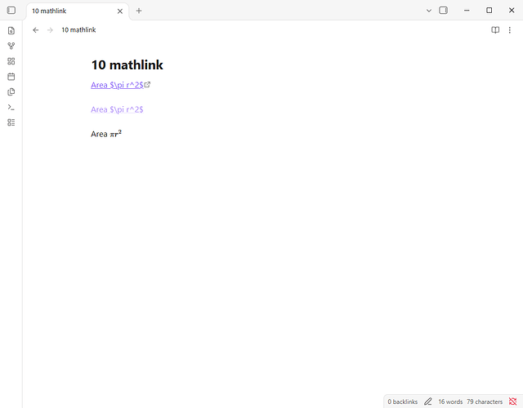
Task: Click the 79 characters count
Action: tap(485, 401)
